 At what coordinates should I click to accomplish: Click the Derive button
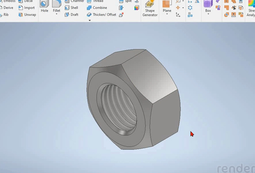click(x=6, y=8)
